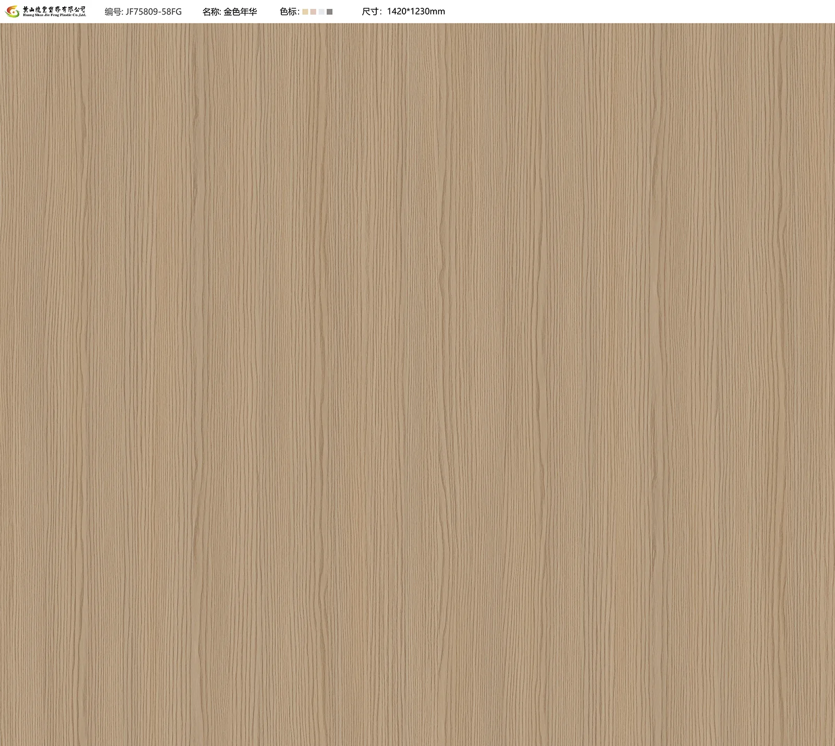
Task: Select the dimension value 1420*1230mm
Action: point(416,11)
